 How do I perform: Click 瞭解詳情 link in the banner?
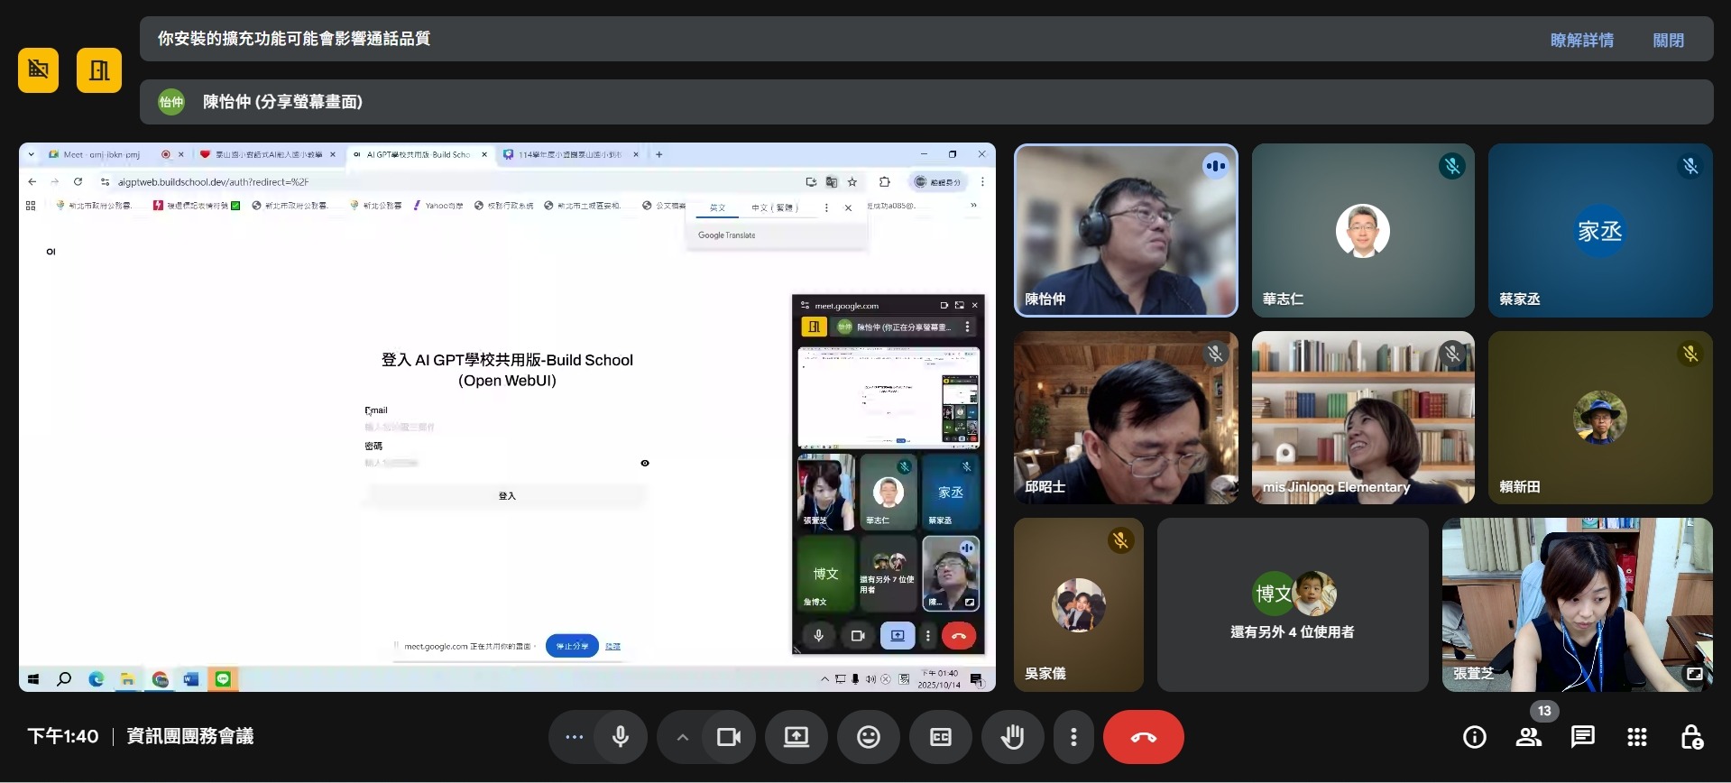[1581, 40]
